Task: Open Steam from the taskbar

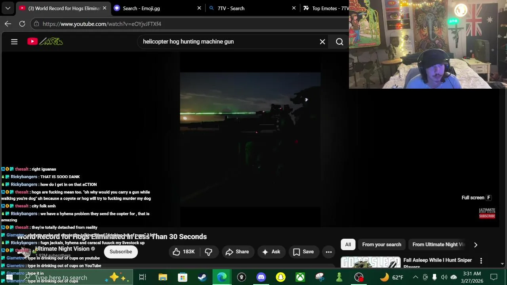Action: coord(202,277)
